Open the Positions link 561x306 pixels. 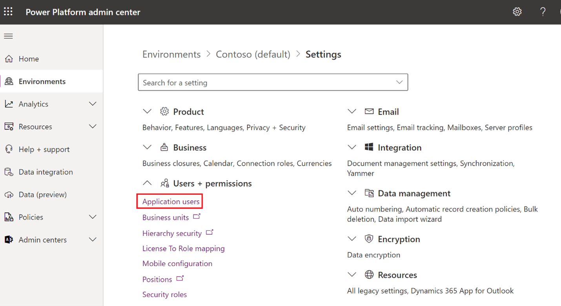tap(157, 279)
